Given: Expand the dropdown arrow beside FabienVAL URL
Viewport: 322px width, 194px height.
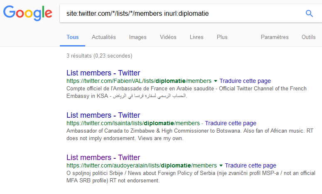Looking at the screenshot, I should click(215, 81).
